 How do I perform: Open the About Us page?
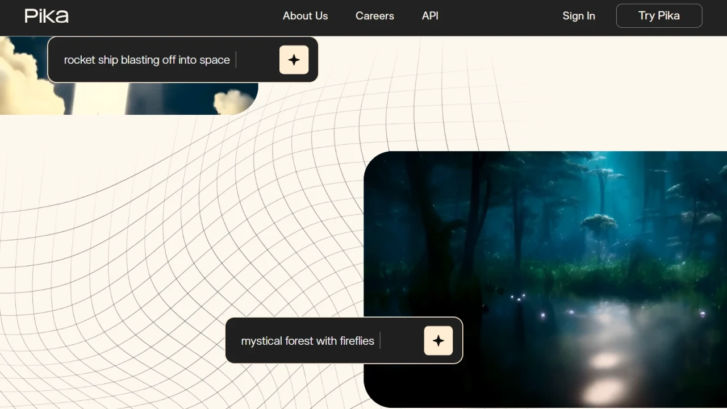click(x=305, y=16)
